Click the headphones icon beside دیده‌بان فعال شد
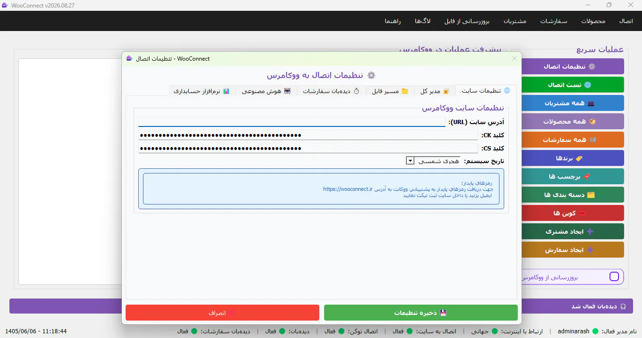The image size is (642, 338). coord(623,306)
